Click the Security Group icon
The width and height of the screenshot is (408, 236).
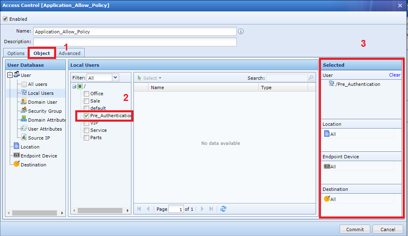tap(24, 110)
